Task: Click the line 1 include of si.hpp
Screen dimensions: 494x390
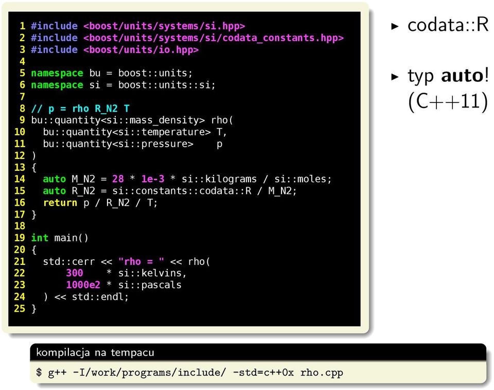Action: coord(138,26)
